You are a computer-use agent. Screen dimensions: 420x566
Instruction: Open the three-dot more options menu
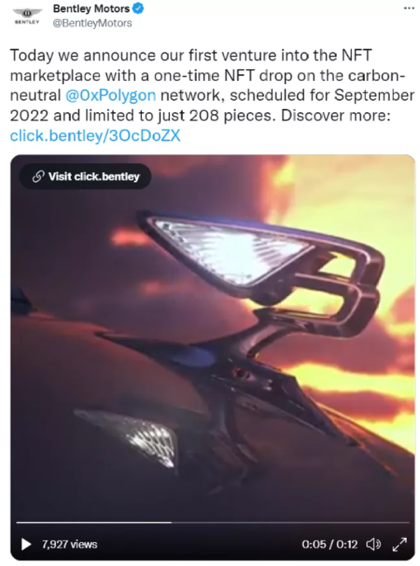coord(408,8)
